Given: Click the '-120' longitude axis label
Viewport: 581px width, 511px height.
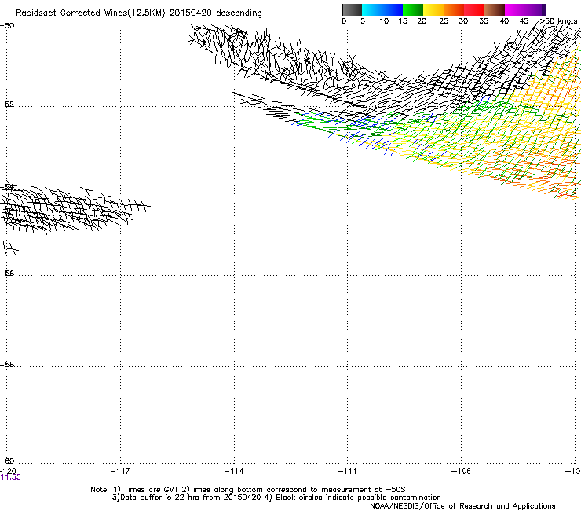Looking at the screenshot, I should 8,471.
